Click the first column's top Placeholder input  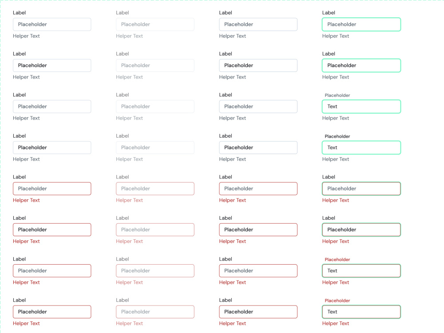click(52, 24)
